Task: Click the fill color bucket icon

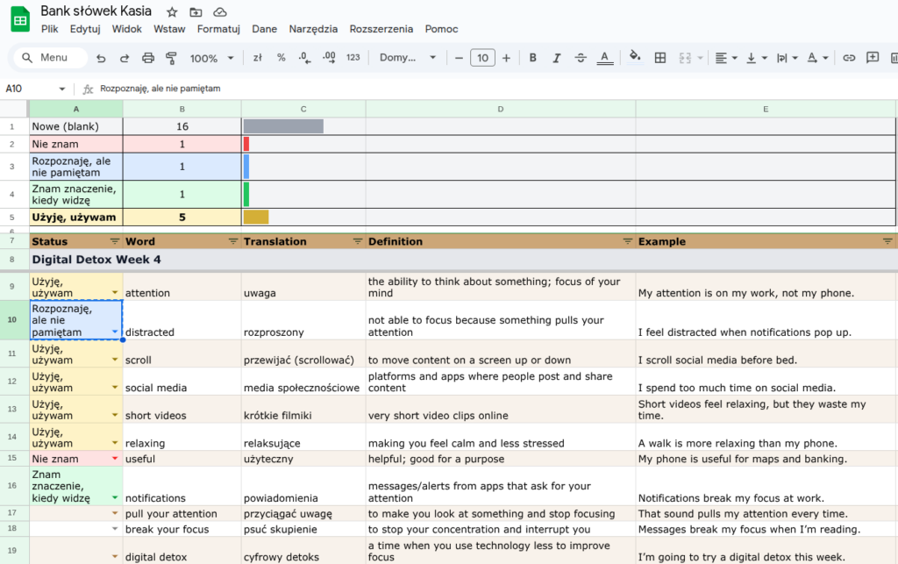Action: (x=635, y=57)
